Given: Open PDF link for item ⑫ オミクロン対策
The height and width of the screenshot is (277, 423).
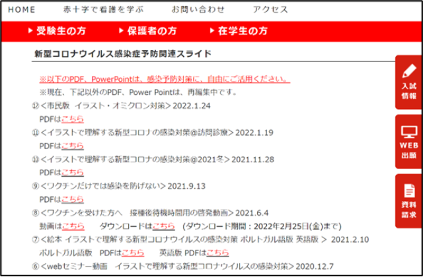Looking at the screenshot, I should (x=73, y=119).
